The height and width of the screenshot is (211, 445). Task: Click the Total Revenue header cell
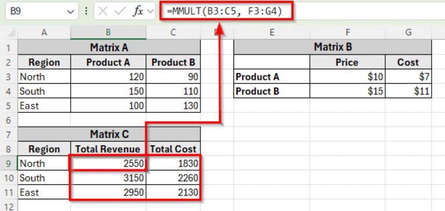coord(108,149)
